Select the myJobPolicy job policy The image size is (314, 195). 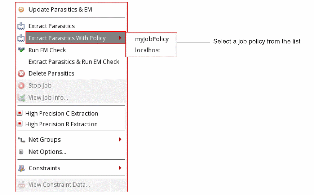click(x=152, y=39)
